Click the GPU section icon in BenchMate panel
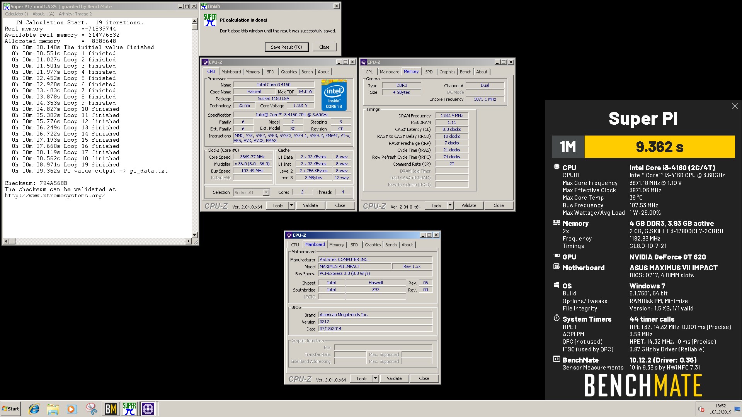 [x=556, y=256]
